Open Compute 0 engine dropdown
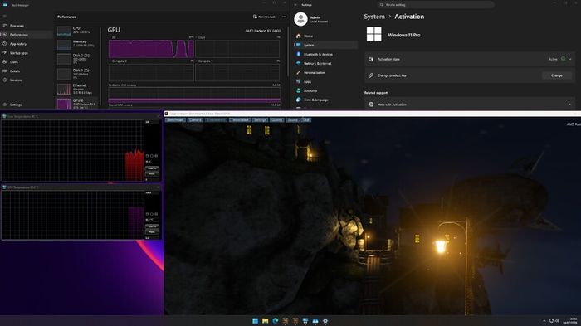 (119, 61)
